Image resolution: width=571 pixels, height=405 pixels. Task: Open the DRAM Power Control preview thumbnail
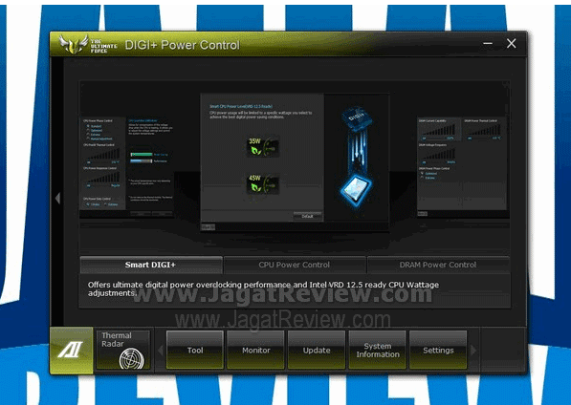[462, 166]
